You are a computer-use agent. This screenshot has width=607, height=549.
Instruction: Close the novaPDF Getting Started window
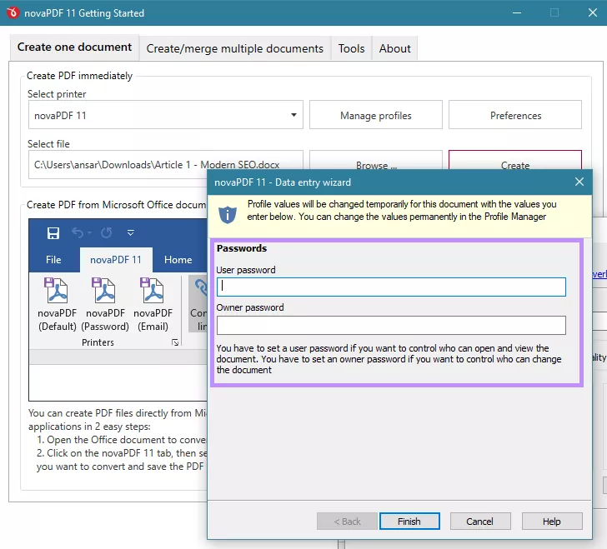point(592,12)
